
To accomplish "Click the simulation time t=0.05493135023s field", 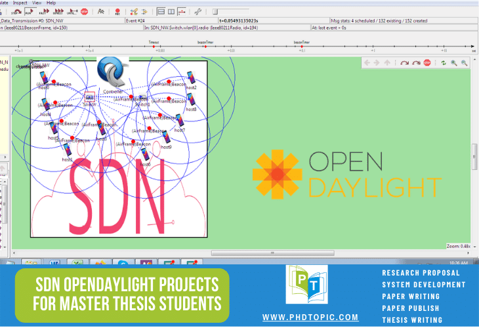I will pos(274,21).
